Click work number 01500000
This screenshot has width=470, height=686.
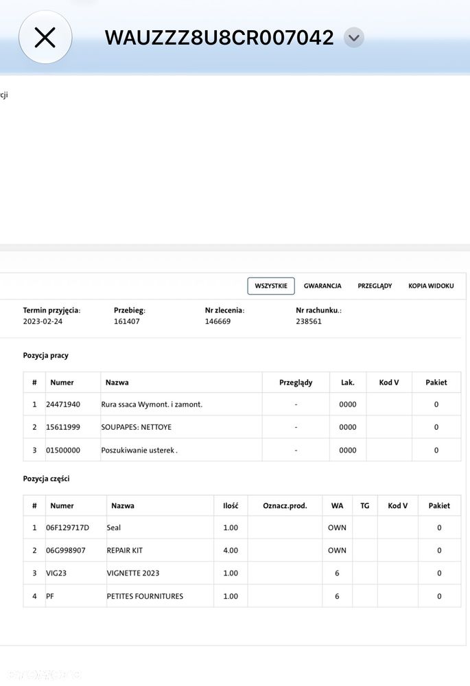pos(63,450)
